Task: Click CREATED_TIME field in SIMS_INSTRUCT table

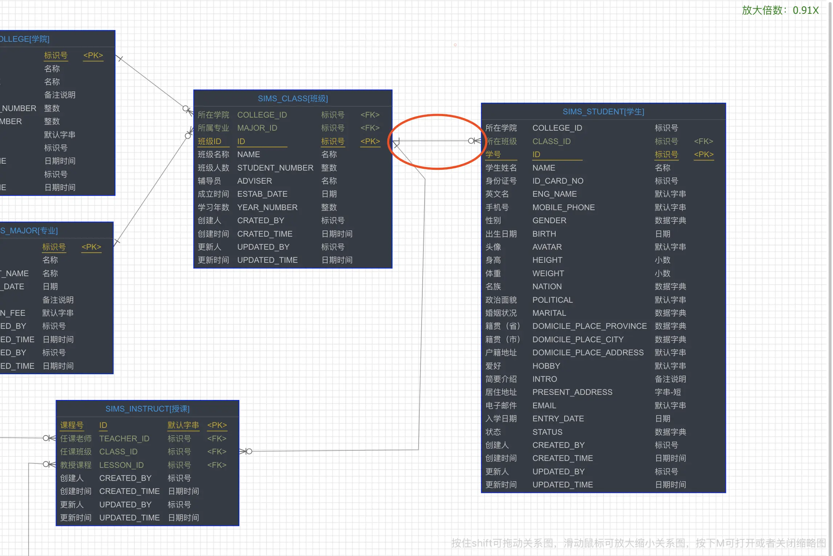Action: pyautogui.click(x=129, y=491)
